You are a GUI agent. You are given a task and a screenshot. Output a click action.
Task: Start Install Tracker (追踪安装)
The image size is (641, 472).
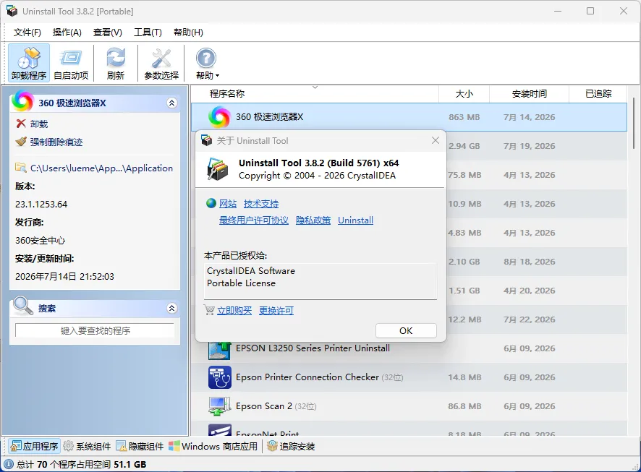[291, 446]
